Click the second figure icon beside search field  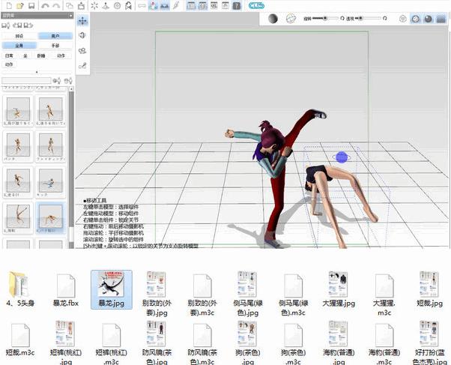(x=68, y=81)
